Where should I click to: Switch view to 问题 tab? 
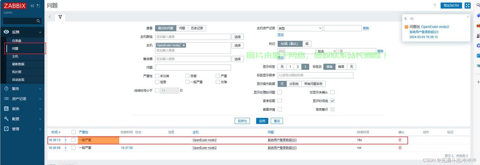coord(182,28)
